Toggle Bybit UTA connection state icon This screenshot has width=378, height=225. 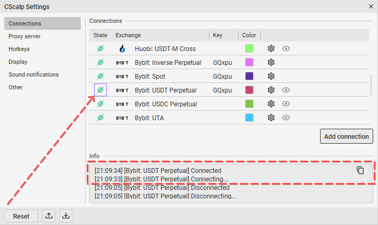pos(100,118)
